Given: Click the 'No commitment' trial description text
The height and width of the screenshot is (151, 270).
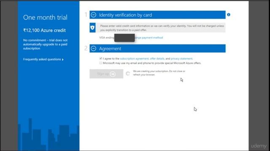Looking at the screenshot, I should pyautogui.click(x=45, y=44).
